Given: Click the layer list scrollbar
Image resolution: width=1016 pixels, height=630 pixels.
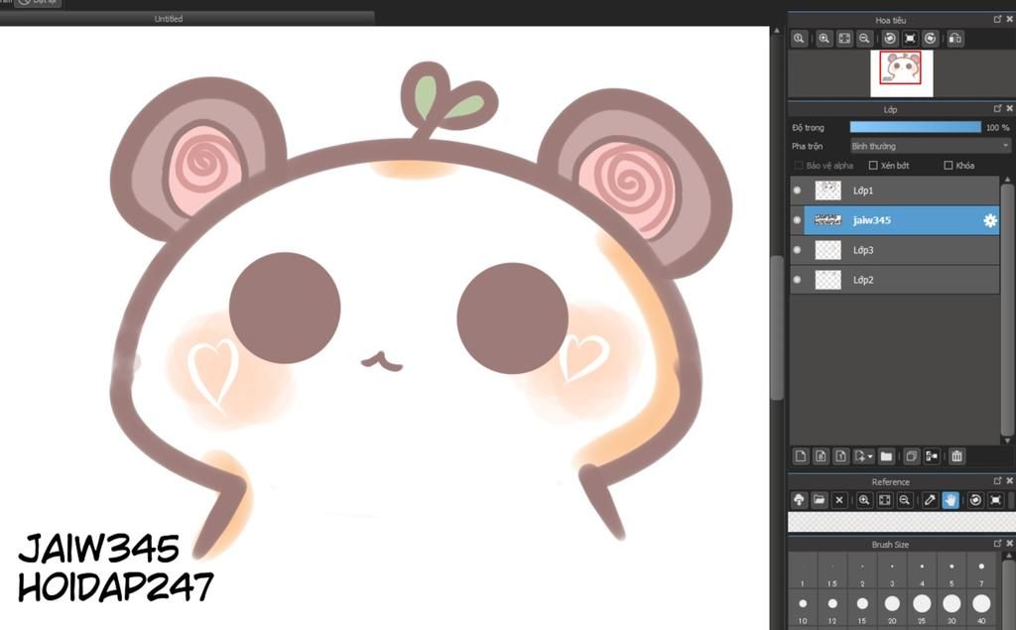Looking at the screenshot, I should click(x=1006, y=310).
